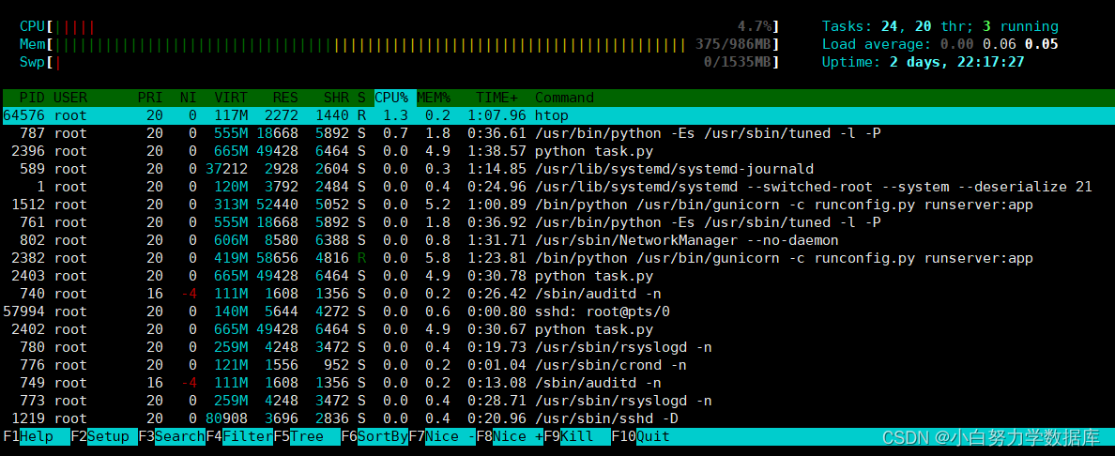
Task: Select the /usr/sbin/sshd -D row
Action: click(557, 418)
